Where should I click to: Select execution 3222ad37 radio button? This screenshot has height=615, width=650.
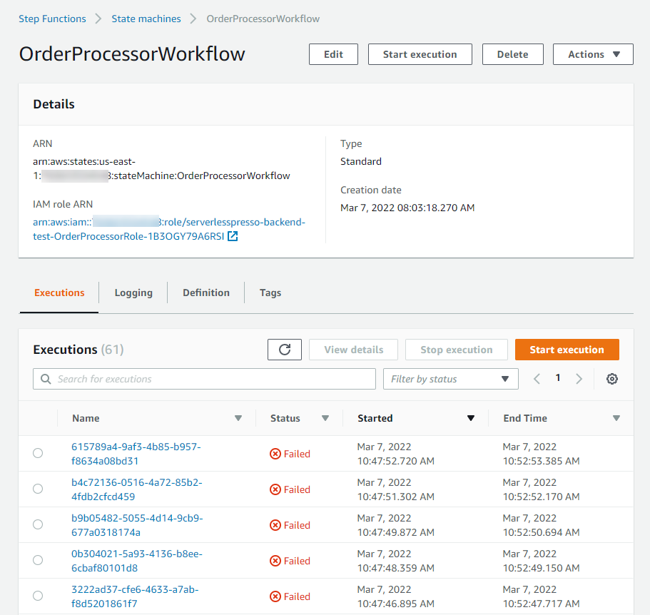pyautogui.click(x=38, y=596)
